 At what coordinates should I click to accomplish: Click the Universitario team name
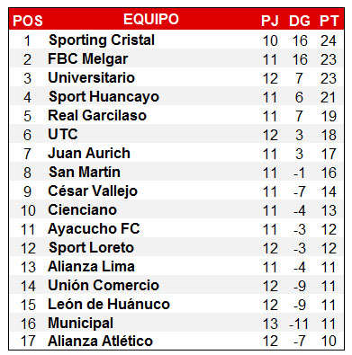(92, 78)
